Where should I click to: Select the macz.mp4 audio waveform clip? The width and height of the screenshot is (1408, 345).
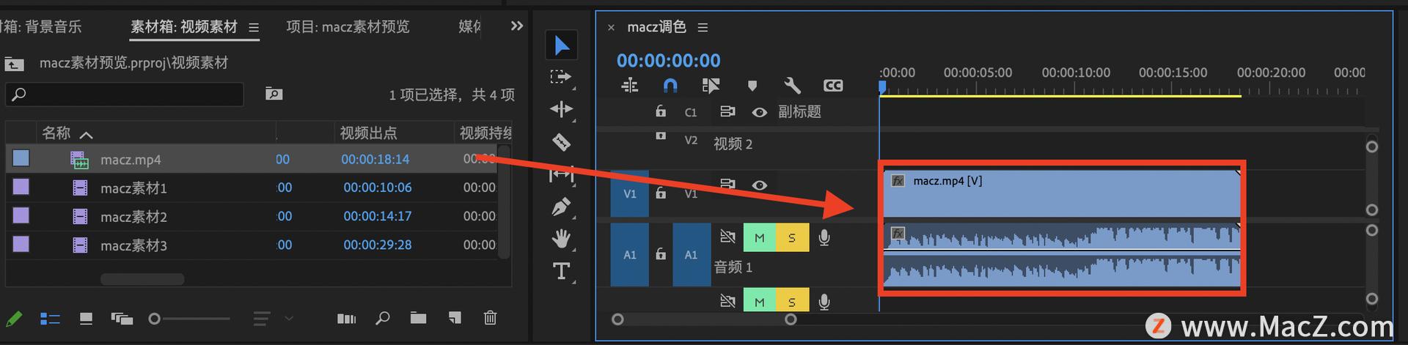pyautogui.click(x=1061, y=255)
